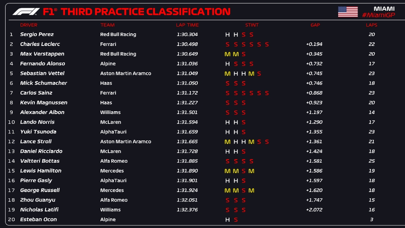Screen dimensions: 405x228
Task: Click Norris's soft tyre stint marker
Action: [244, 122]
